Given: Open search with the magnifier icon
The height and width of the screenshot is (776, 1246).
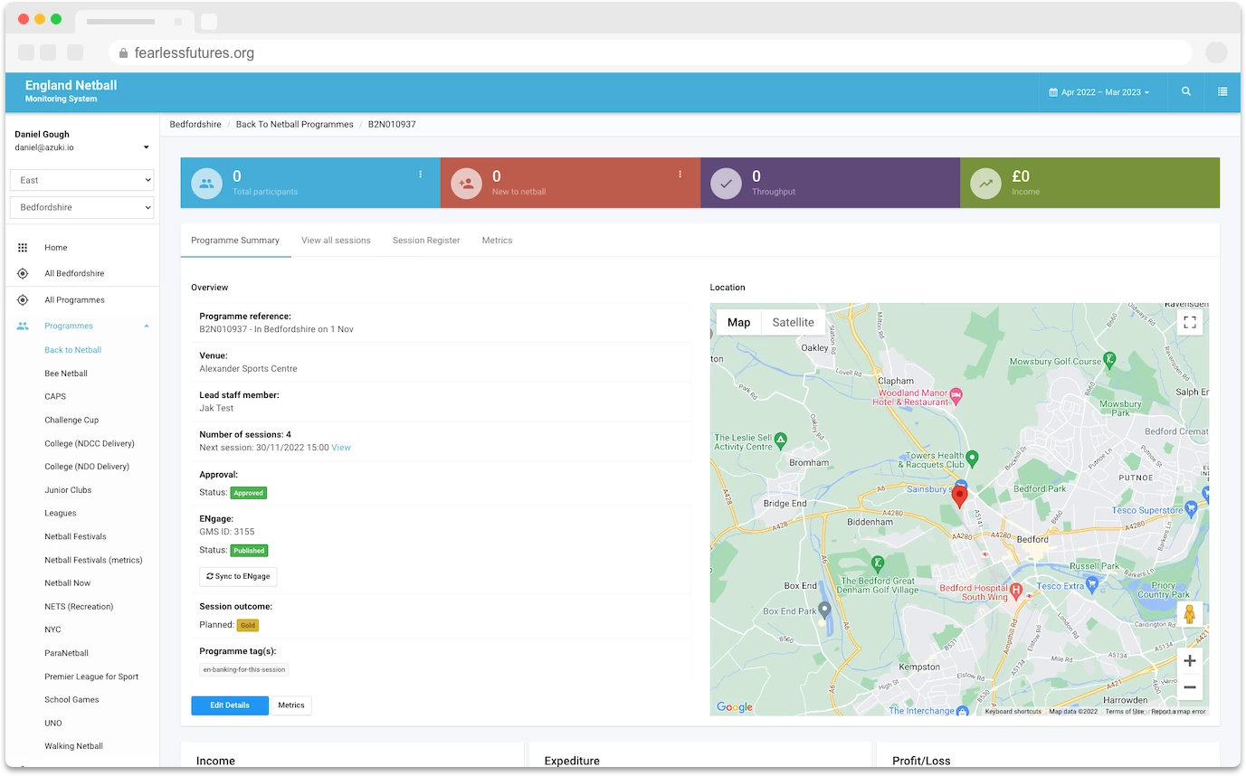Looking at the screenshot, I should [1185, 91].
